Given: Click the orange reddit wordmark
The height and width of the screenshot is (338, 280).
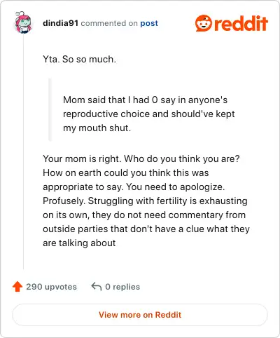Looking at the screenshot, I should (241, 23).
